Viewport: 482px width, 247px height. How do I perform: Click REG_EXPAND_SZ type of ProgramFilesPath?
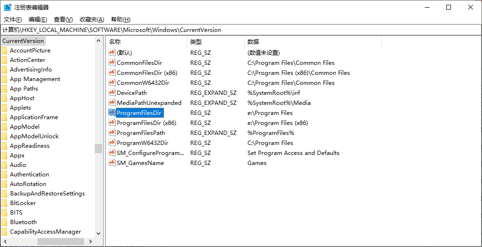[x=213, y=133]
